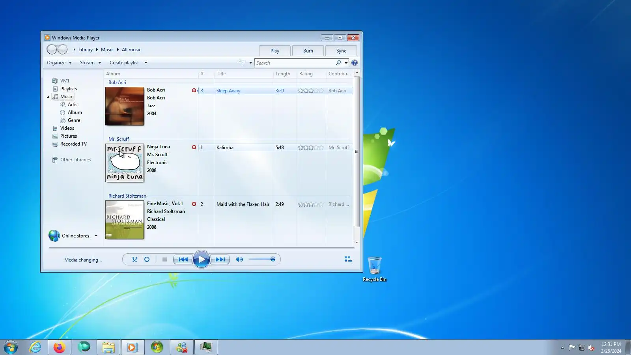The image size is (631, 355).
Task: Open the Stream menu
Action: [x=90, y=63]
